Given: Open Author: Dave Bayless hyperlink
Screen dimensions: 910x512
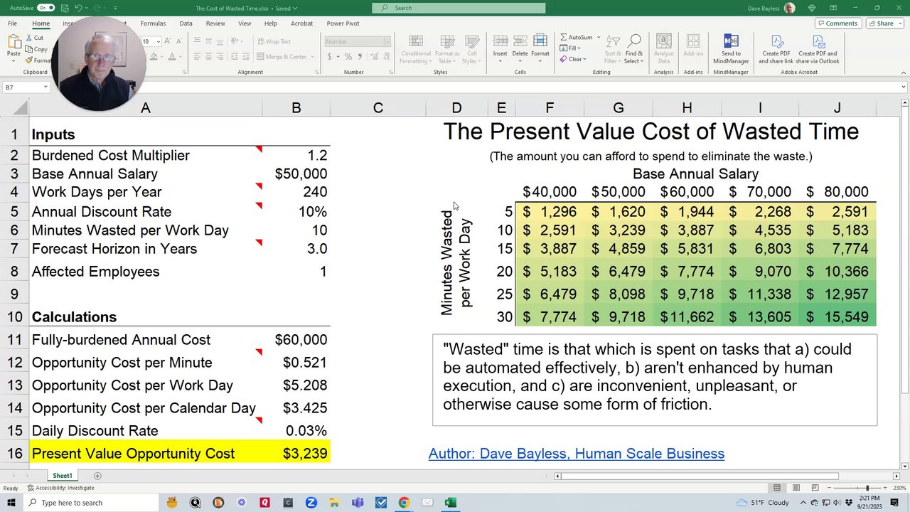Looking at the screenshot, I should 576,454.
